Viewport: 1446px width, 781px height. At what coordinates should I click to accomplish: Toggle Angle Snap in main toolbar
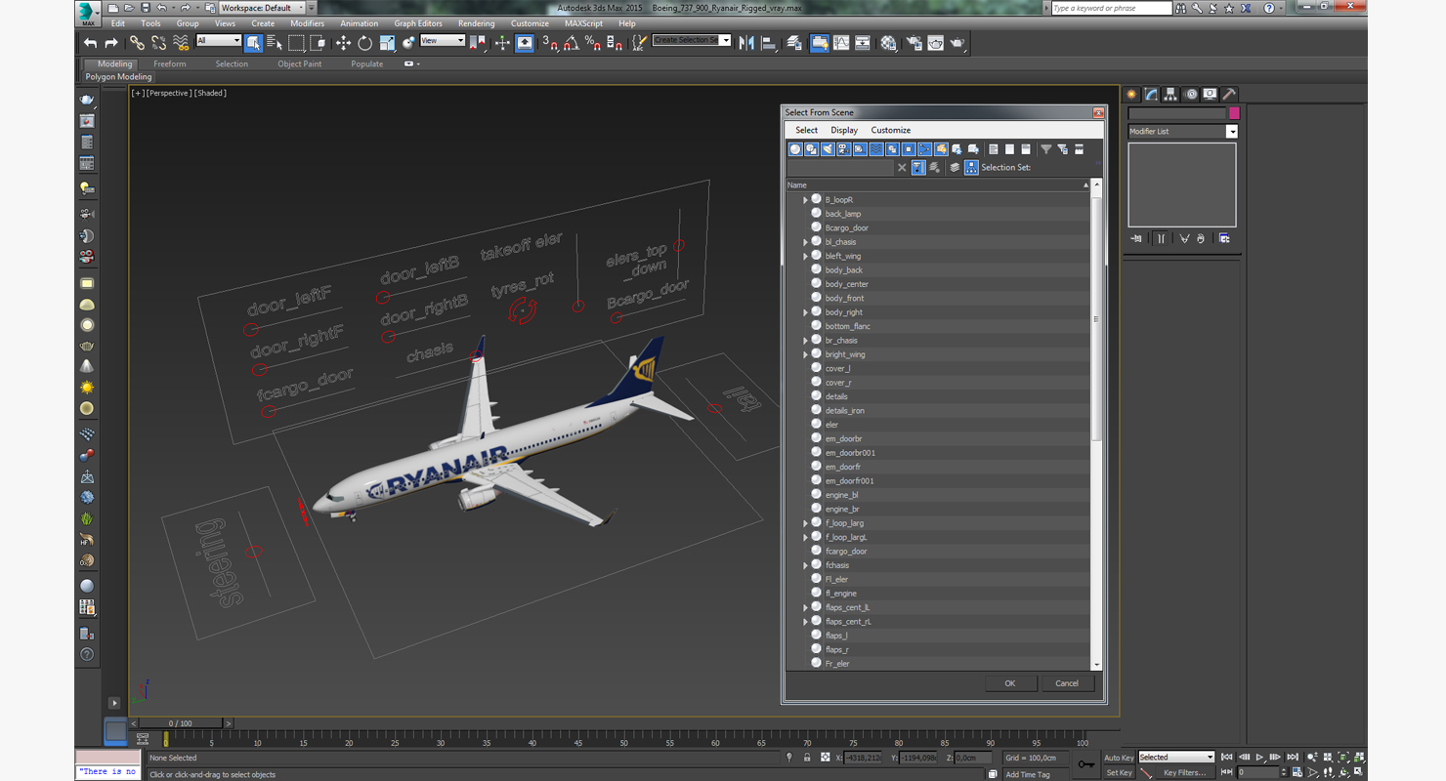tap(572, 43)
